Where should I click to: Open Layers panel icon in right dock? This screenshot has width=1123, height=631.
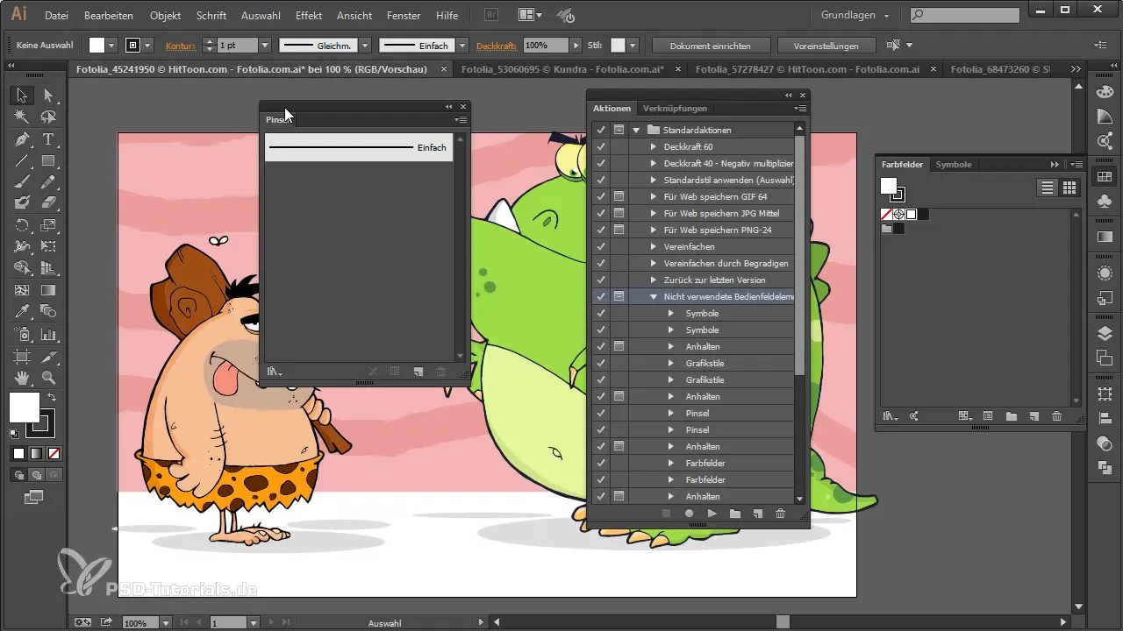tap(1105, 333)
